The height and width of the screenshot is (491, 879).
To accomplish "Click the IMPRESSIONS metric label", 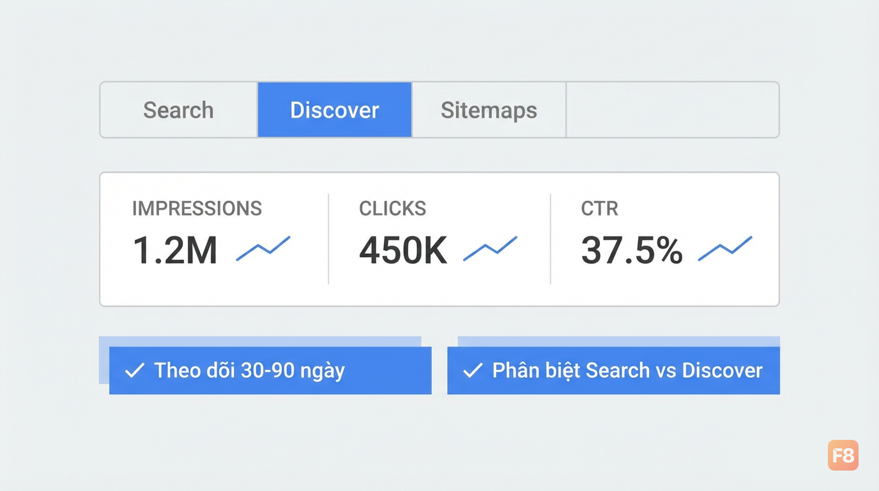I will click(197, 208).
